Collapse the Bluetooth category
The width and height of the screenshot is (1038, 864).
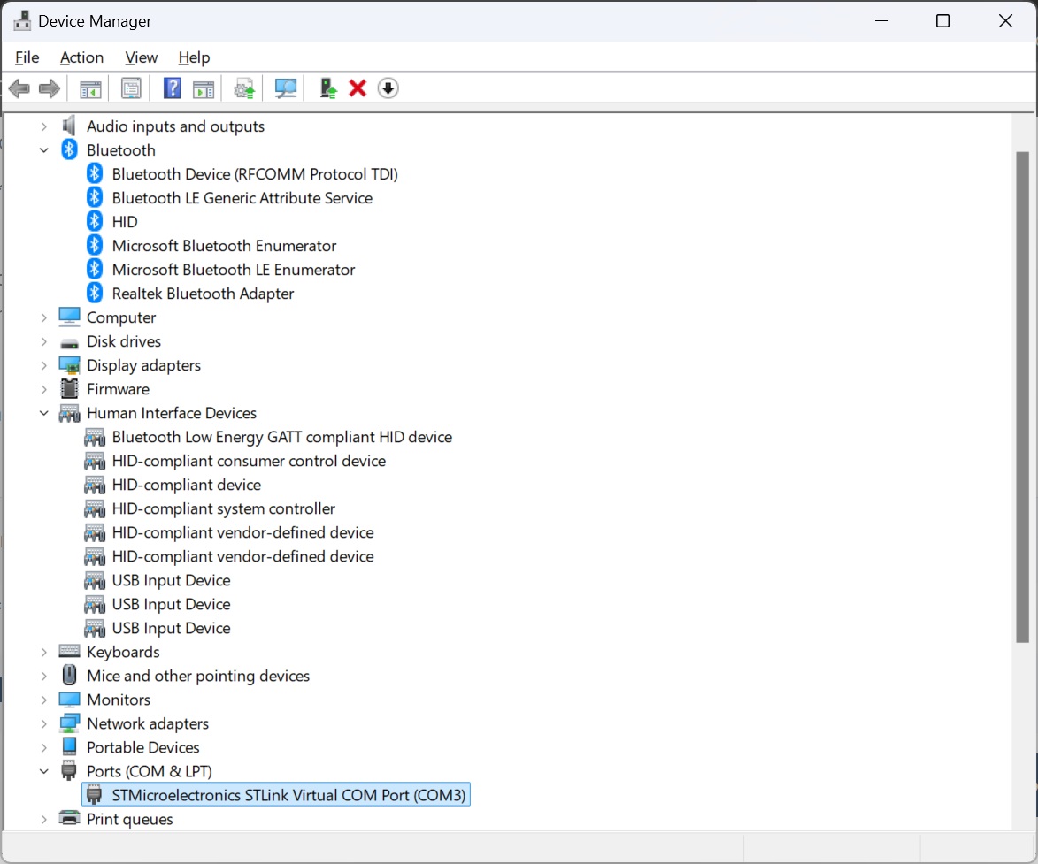coord(43,149)
